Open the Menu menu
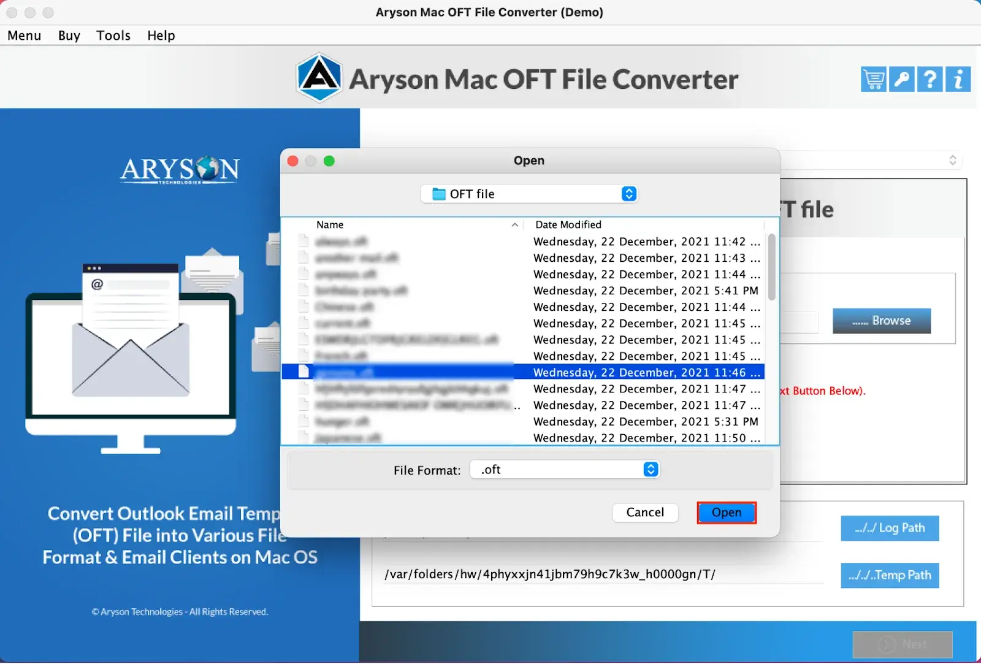This screenshot has width=981, height=664. [25, 36]
